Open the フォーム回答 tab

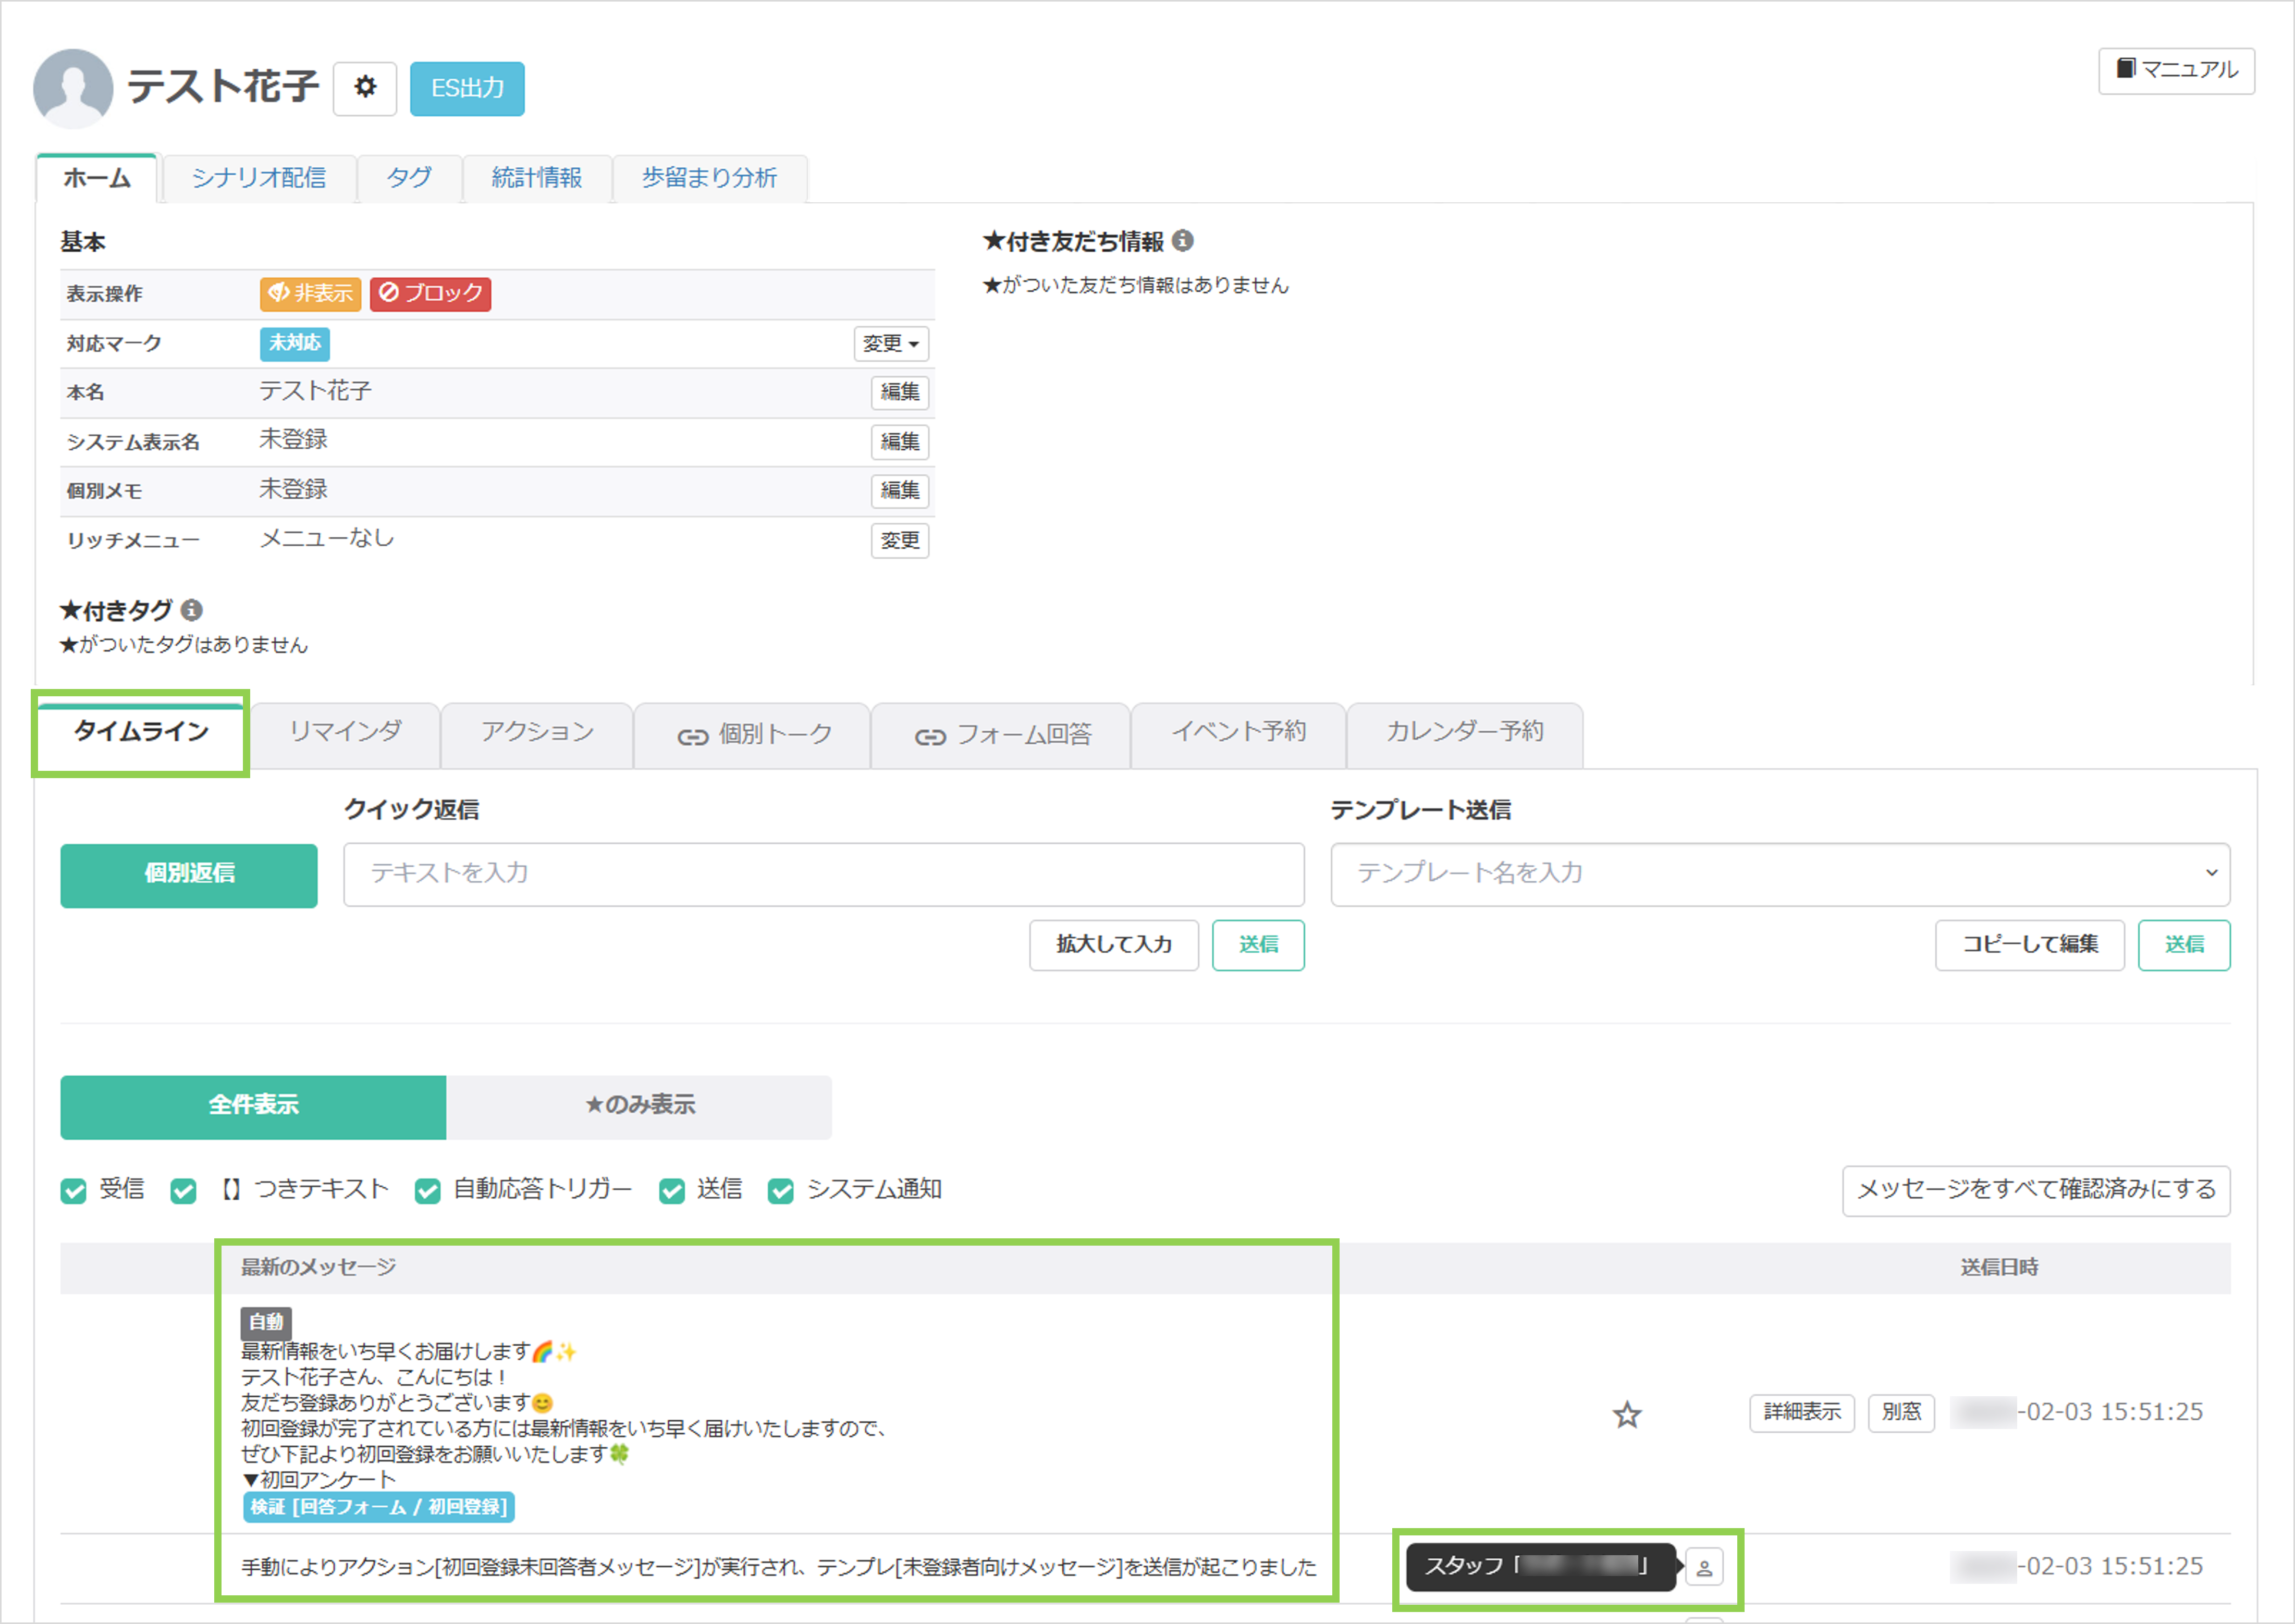pyautogui.click(x=1002, y=735)
